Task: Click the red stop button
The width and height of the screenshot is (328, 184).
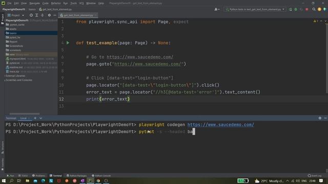Action: [x=307, y=9]
